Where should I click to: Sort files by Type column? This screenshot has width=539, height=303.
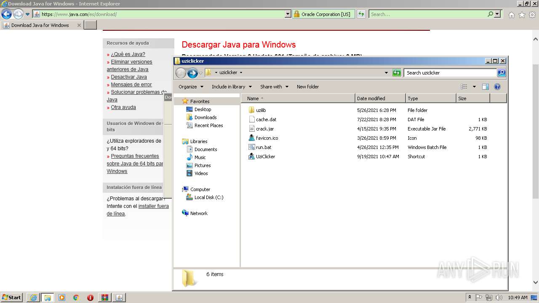click(431, 98)
